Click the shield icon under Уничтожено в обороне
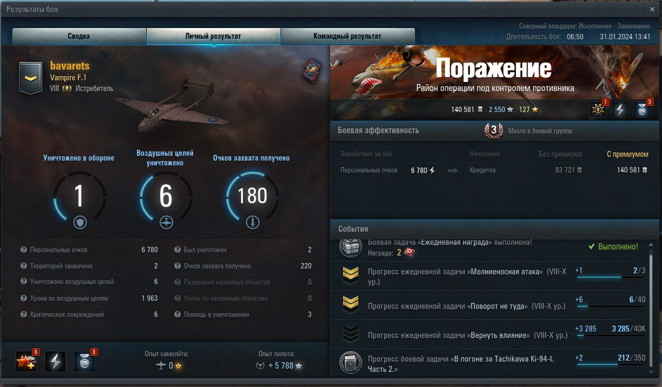 80,222
